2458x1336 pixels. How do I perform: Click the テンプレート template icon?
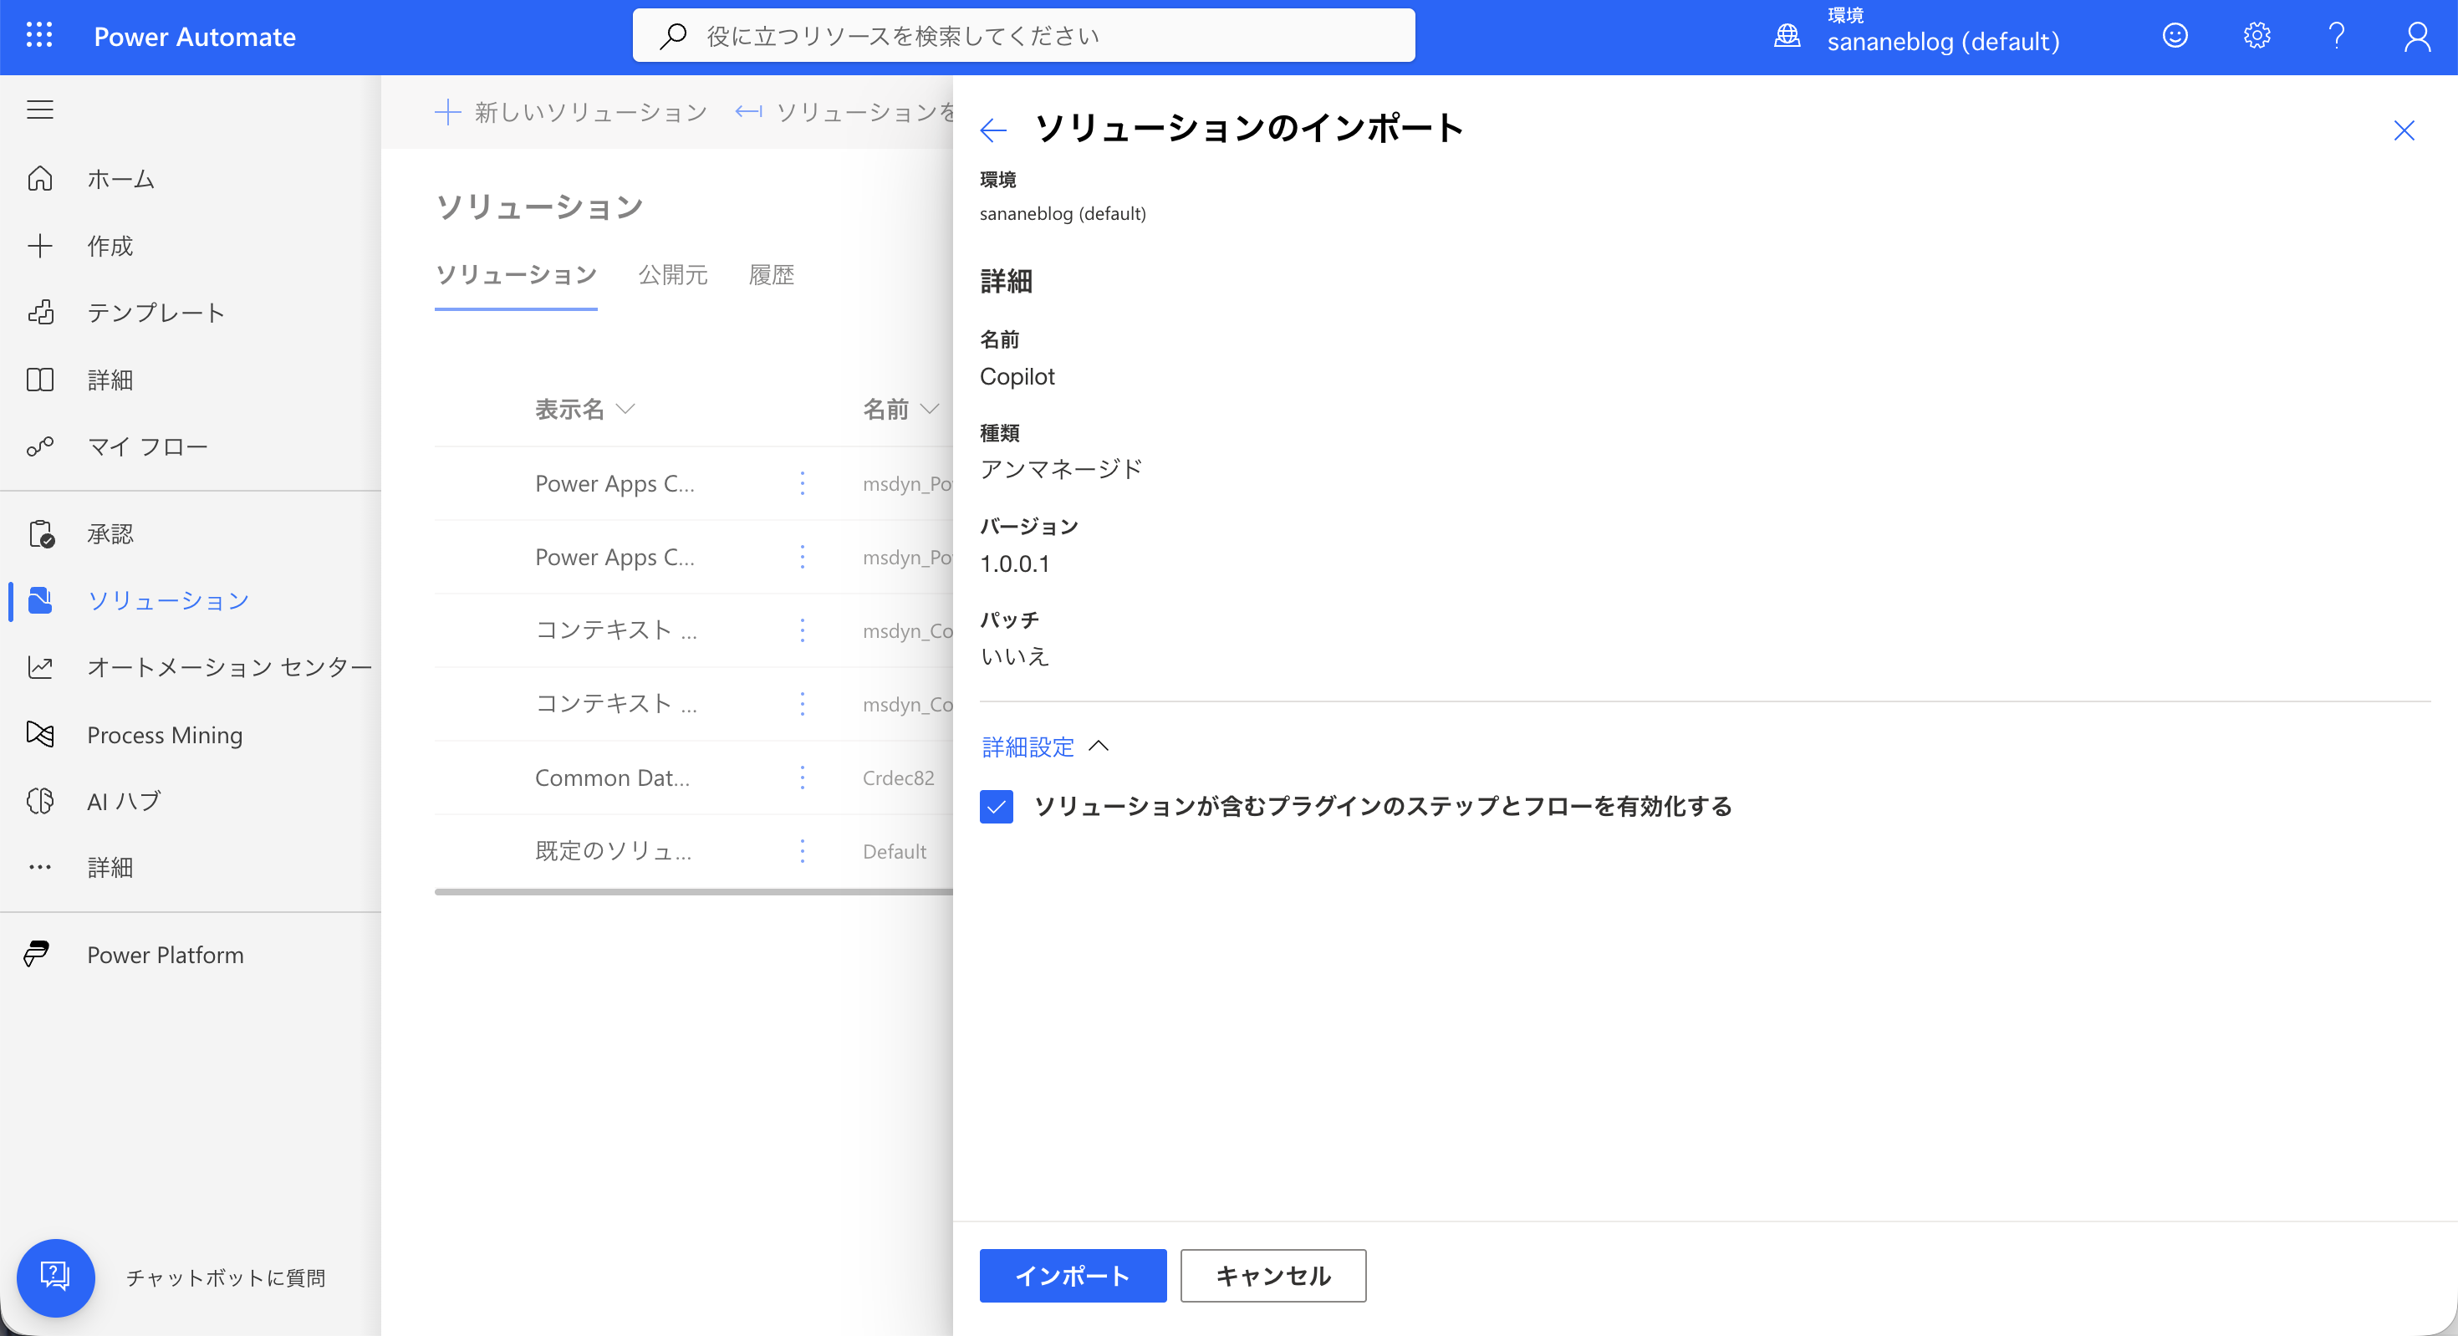40,312
